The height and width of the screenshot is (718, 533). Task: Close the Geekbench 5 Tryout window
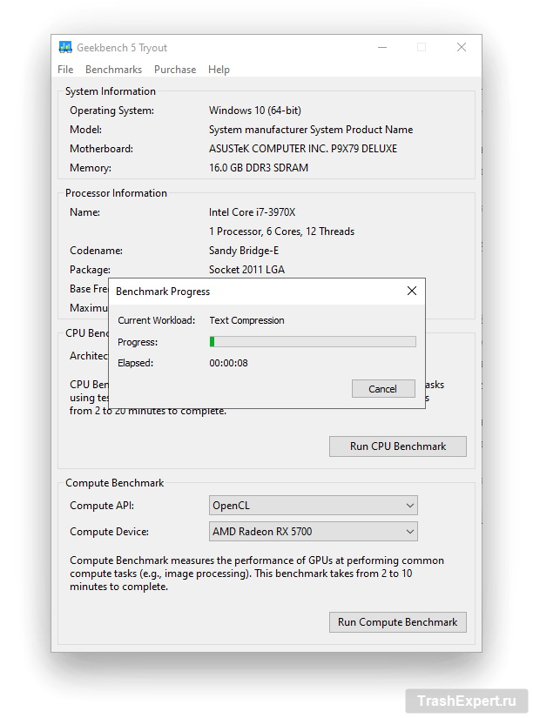[462, 47]
